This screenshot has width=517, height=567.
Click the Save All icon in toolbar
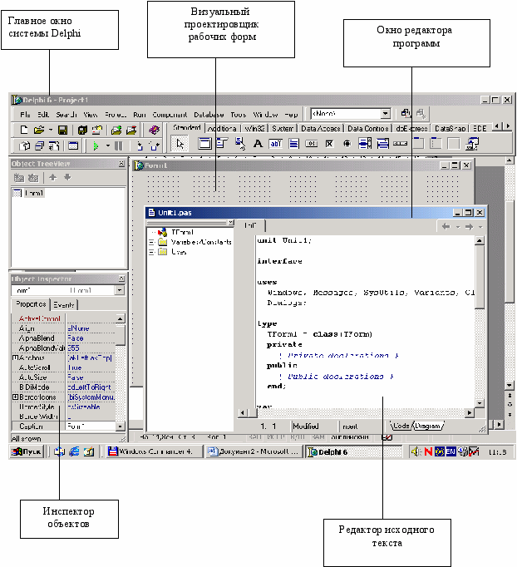[x=82, y=130]
